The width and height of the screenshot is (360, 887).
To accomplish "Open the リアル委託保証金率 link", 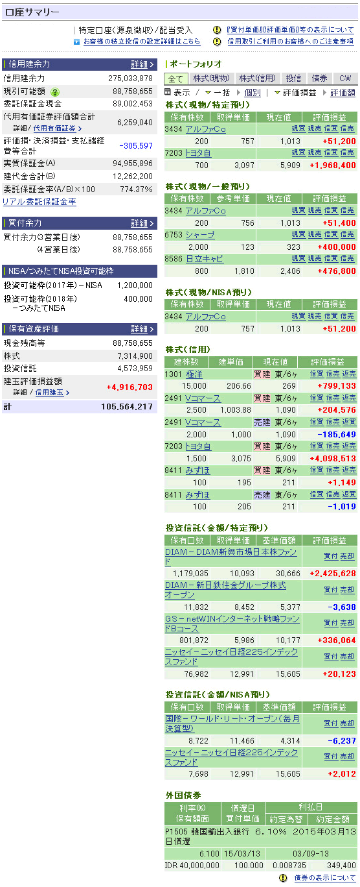I will point(39,202).
